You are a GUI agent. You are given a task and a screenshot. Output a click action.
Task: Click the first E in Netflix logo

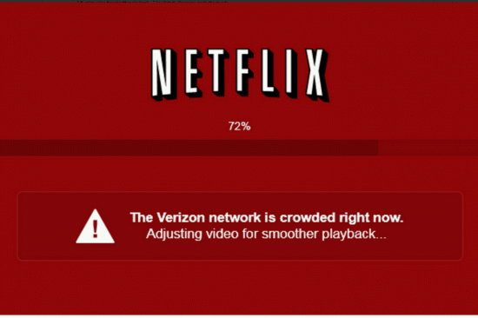tap(193, 73)
